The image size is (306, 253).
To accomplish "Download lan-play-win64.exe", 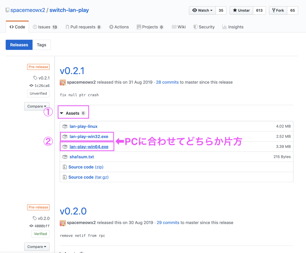I will click(x=89, y=147).
